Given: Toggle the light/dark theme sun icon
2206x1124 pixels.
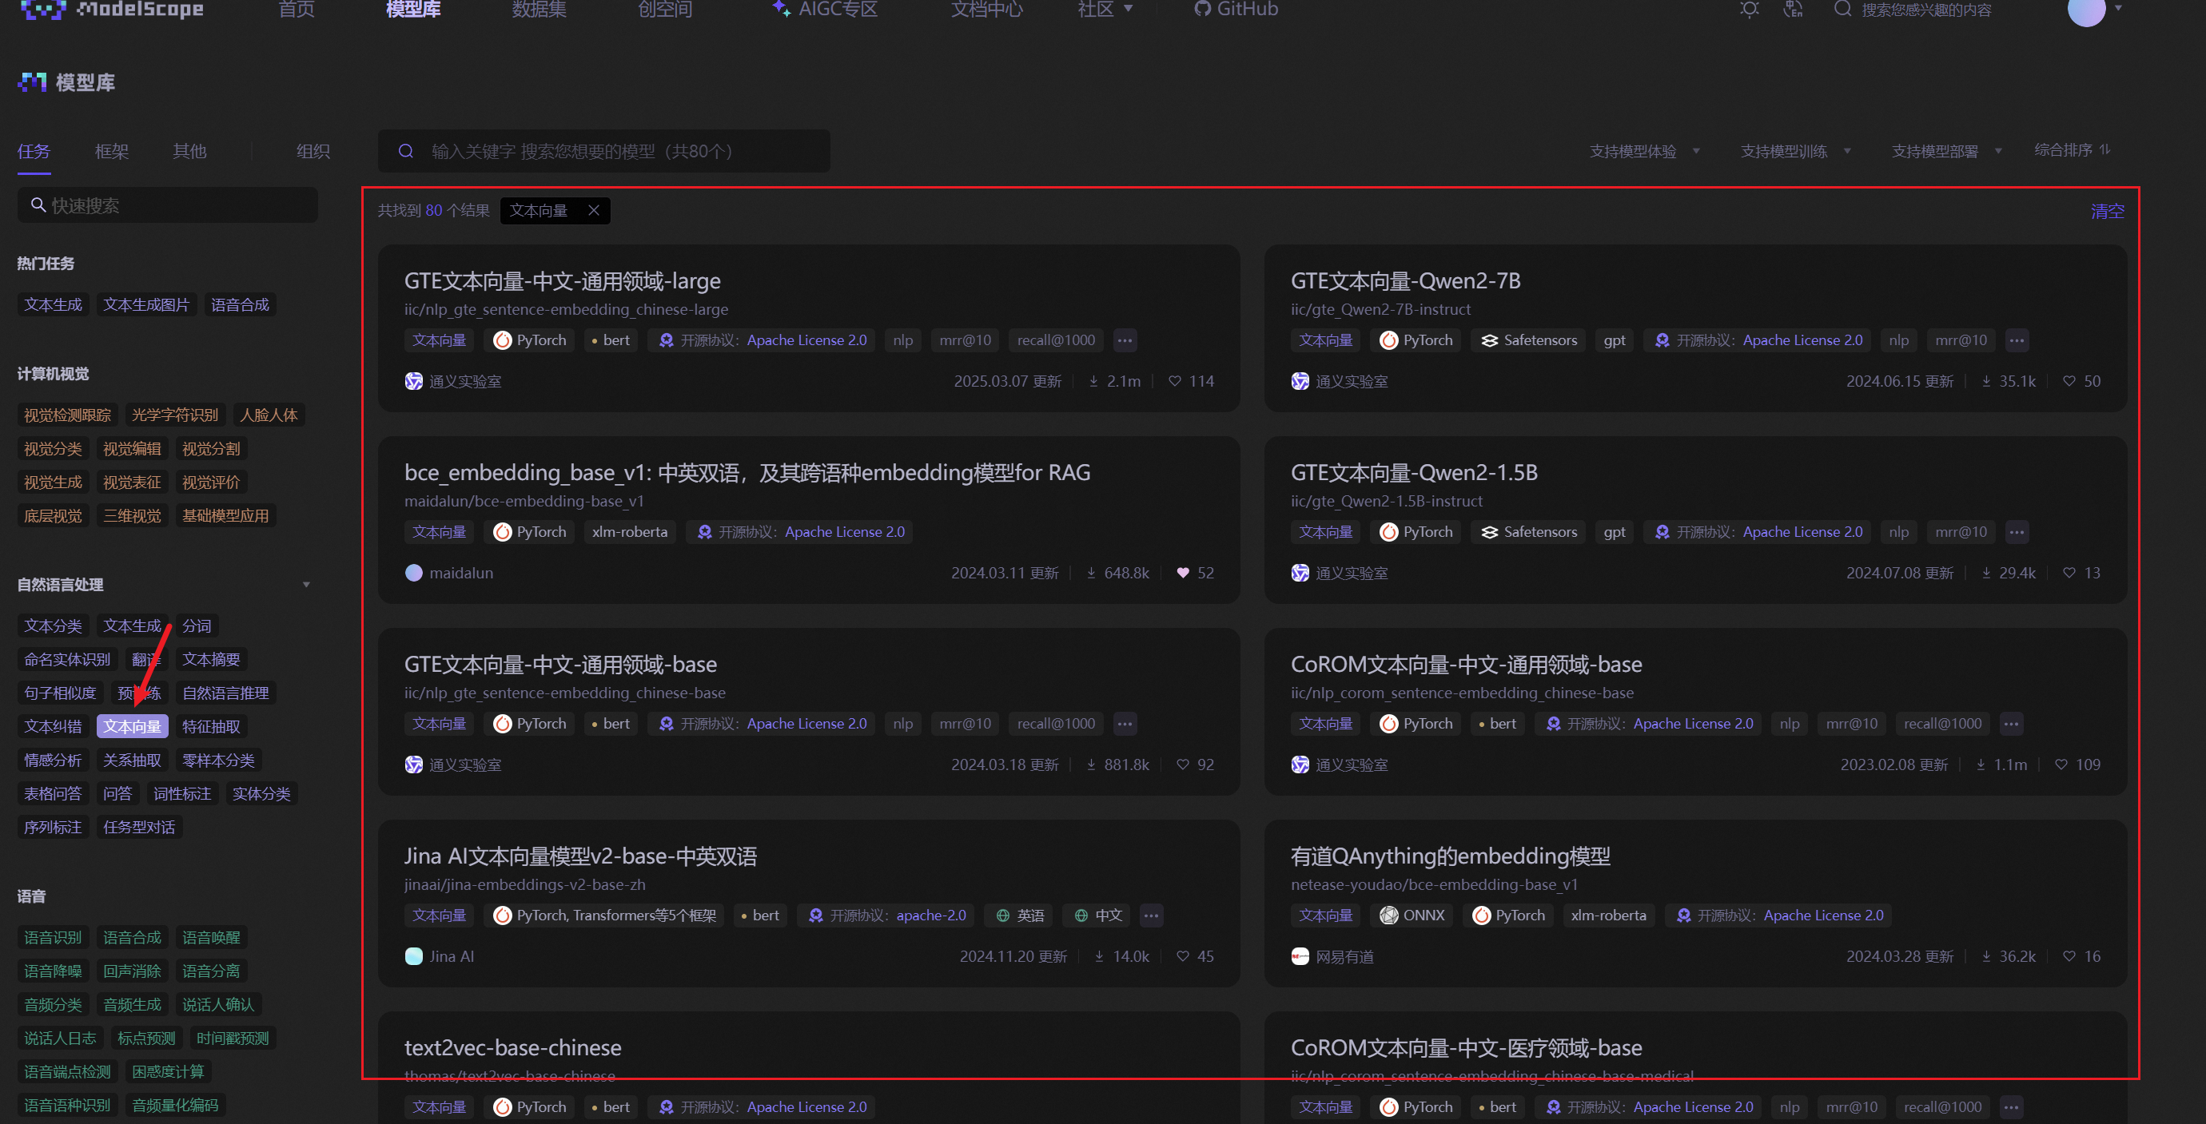Looking at the screenshot, I should pos(1750,10).
